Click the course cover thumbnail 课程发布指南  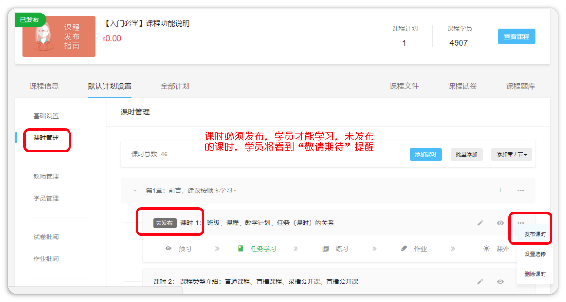tap(59, 37)
